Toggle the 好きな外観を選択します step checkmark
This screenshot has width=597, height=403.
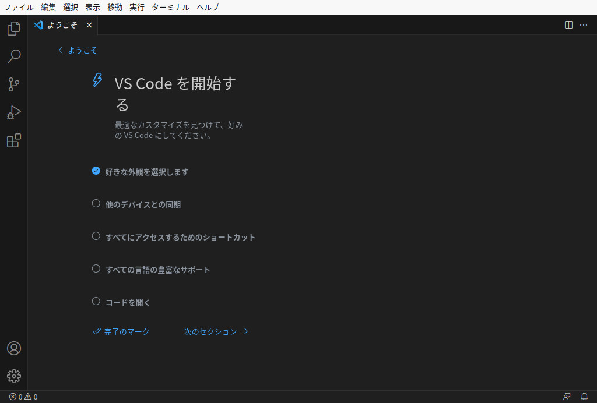tap(96, 171)
